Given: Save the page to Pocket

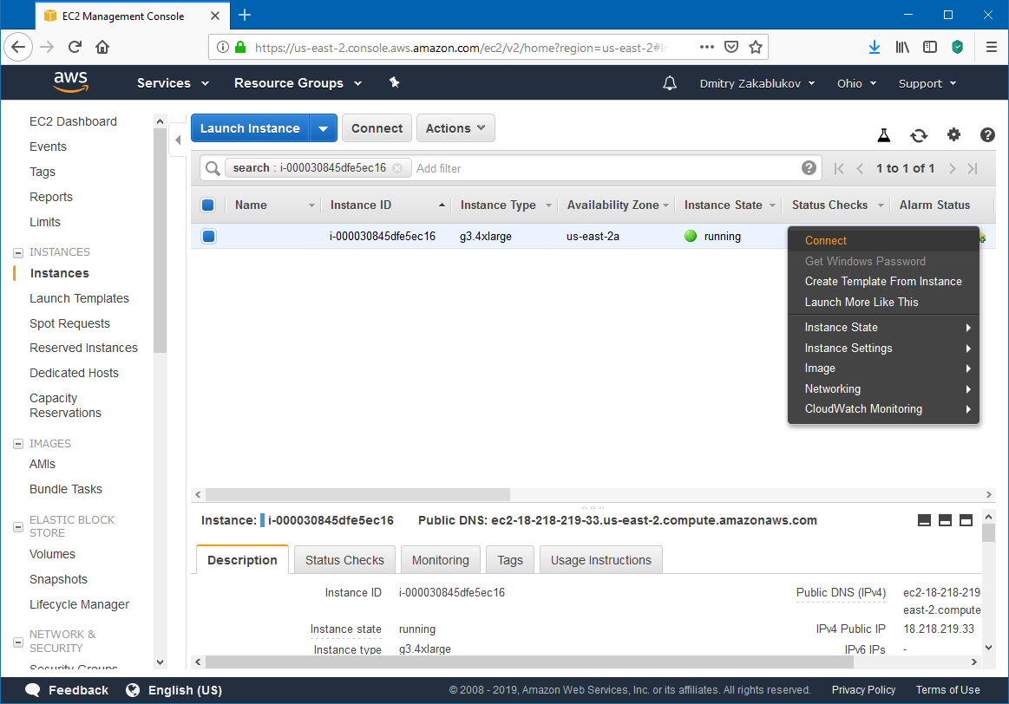Looking at the screenshot, I should click(731, 47).
